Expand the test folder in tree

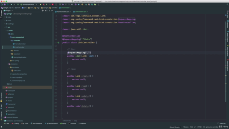[x=6, y=84]
